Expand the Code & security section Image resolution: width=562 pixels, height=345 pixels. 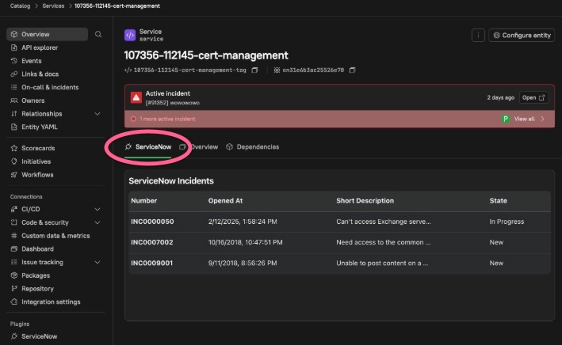click(97, 222)
